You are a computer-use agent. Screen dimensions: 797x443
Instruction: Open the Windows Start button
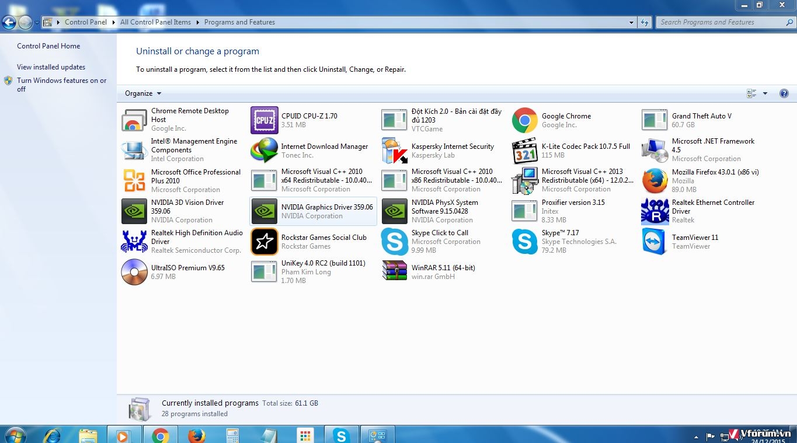click(15, 435)
